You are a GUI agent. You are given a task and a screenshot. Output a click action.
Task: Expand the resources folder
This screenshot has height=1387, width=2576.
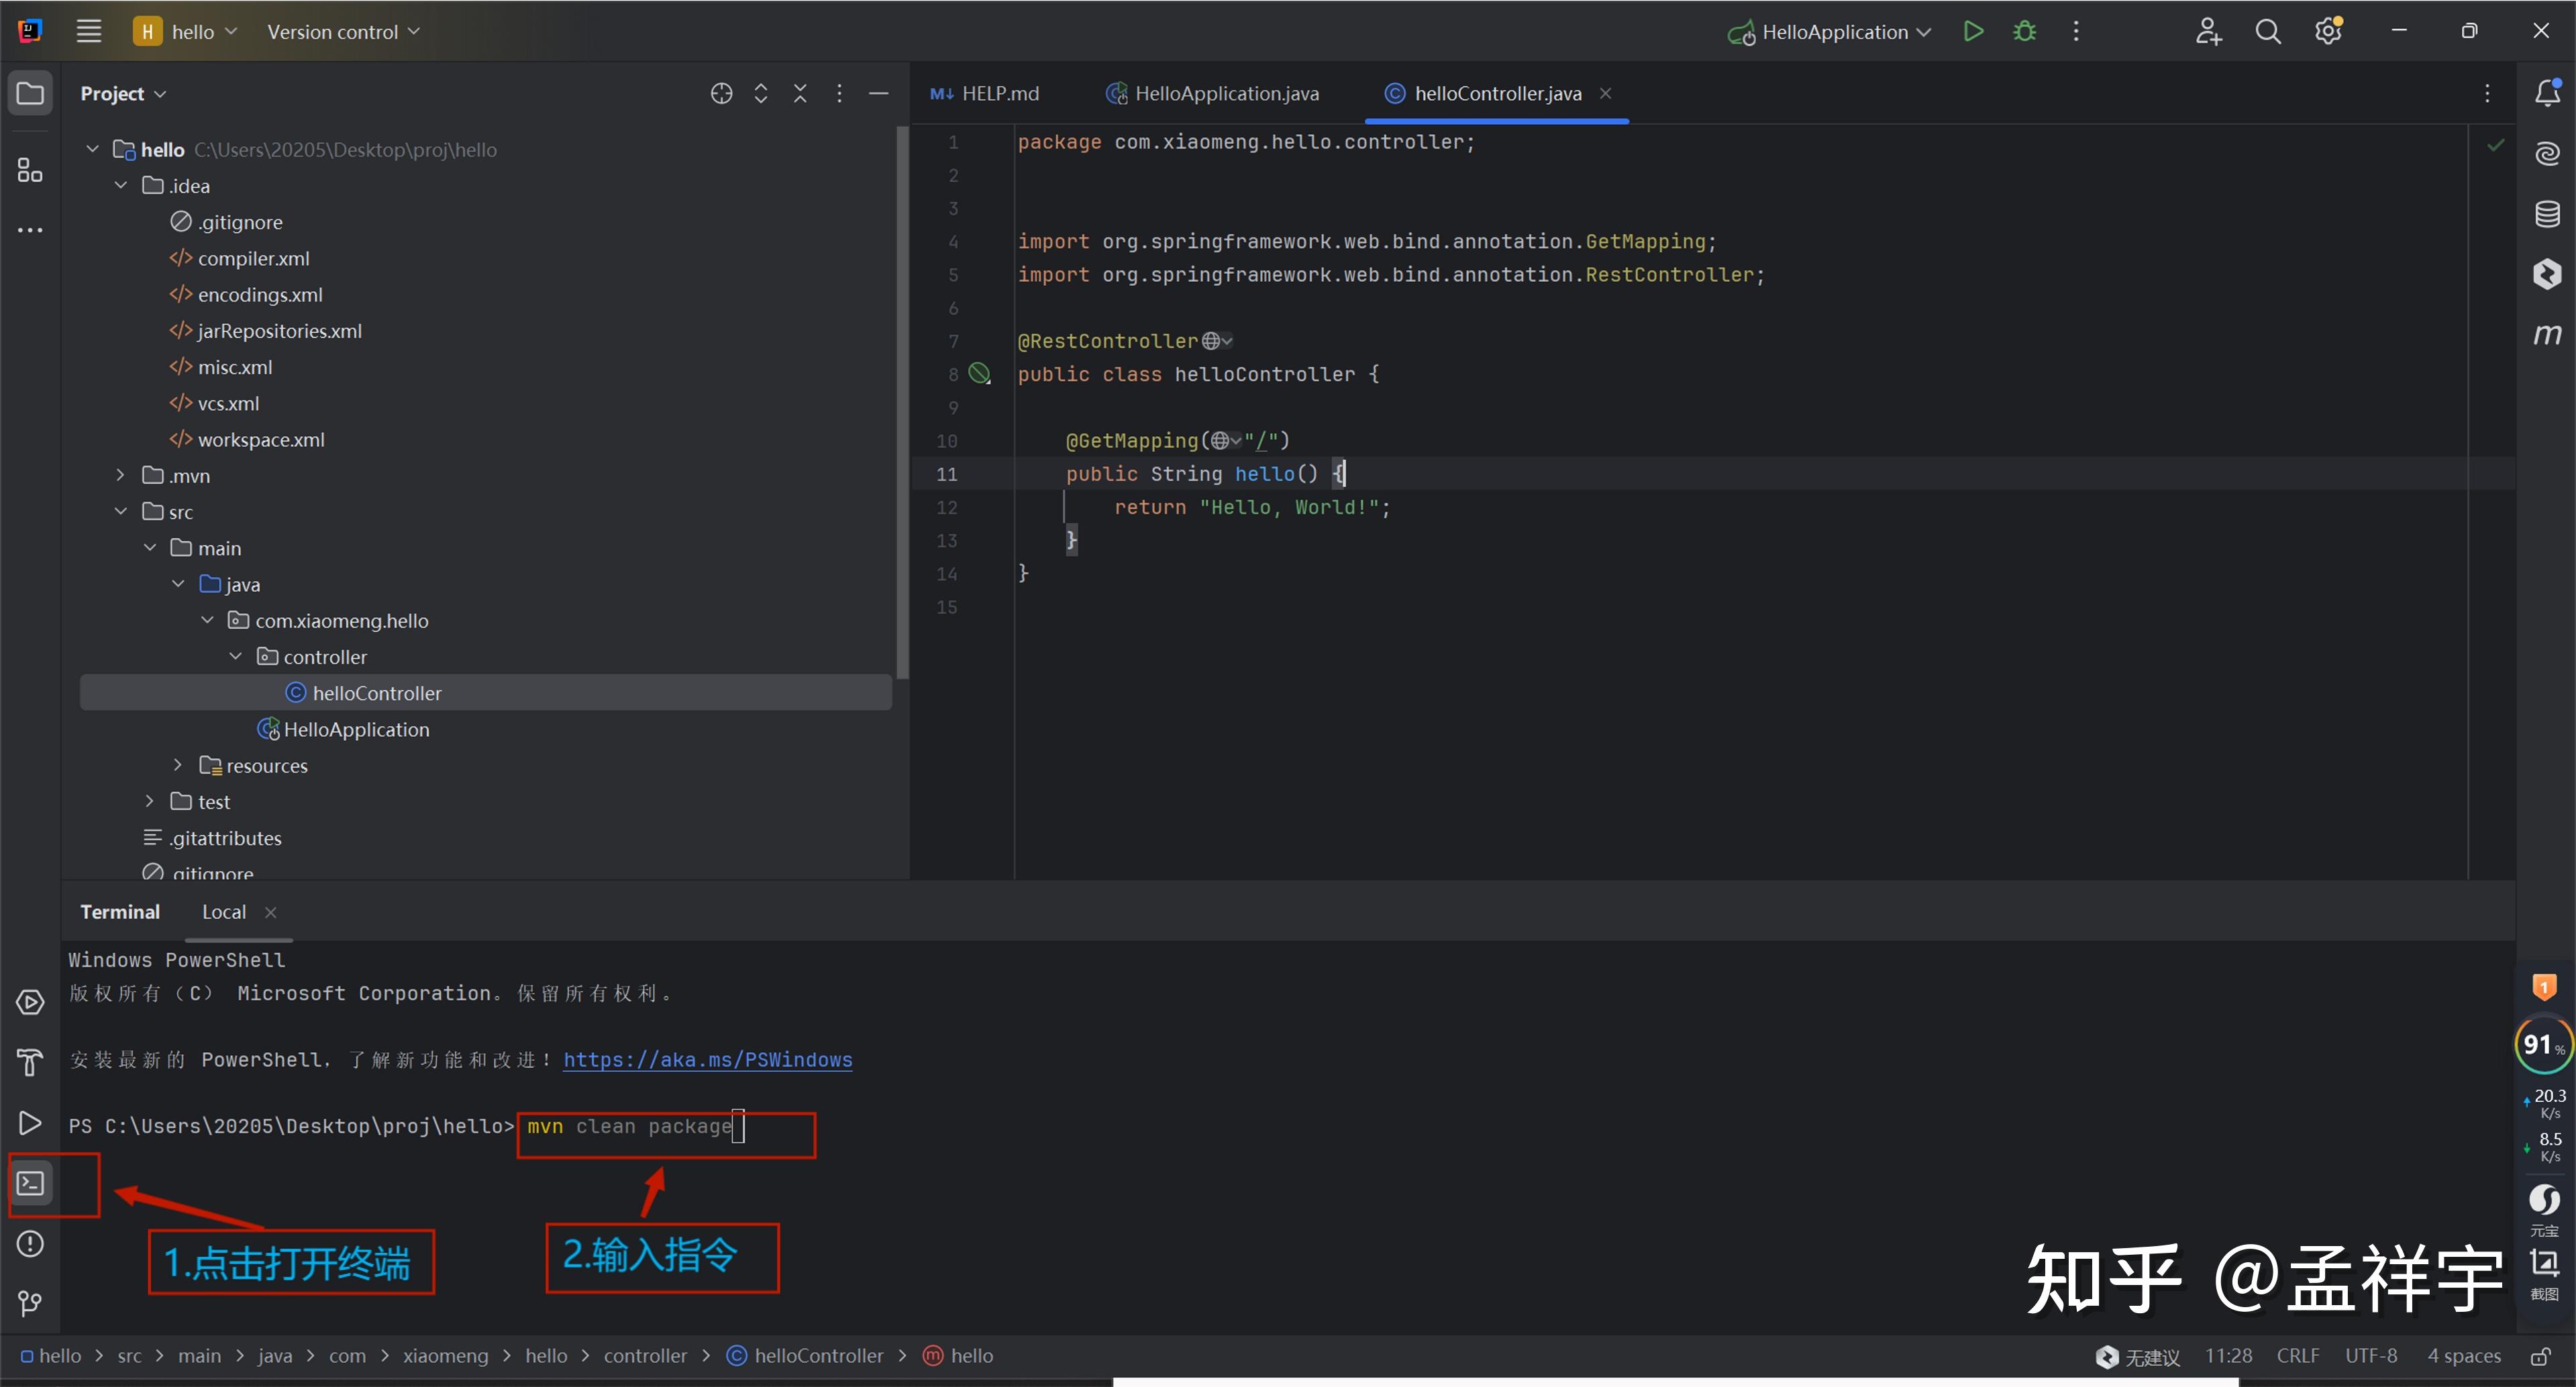coord(177,765)
